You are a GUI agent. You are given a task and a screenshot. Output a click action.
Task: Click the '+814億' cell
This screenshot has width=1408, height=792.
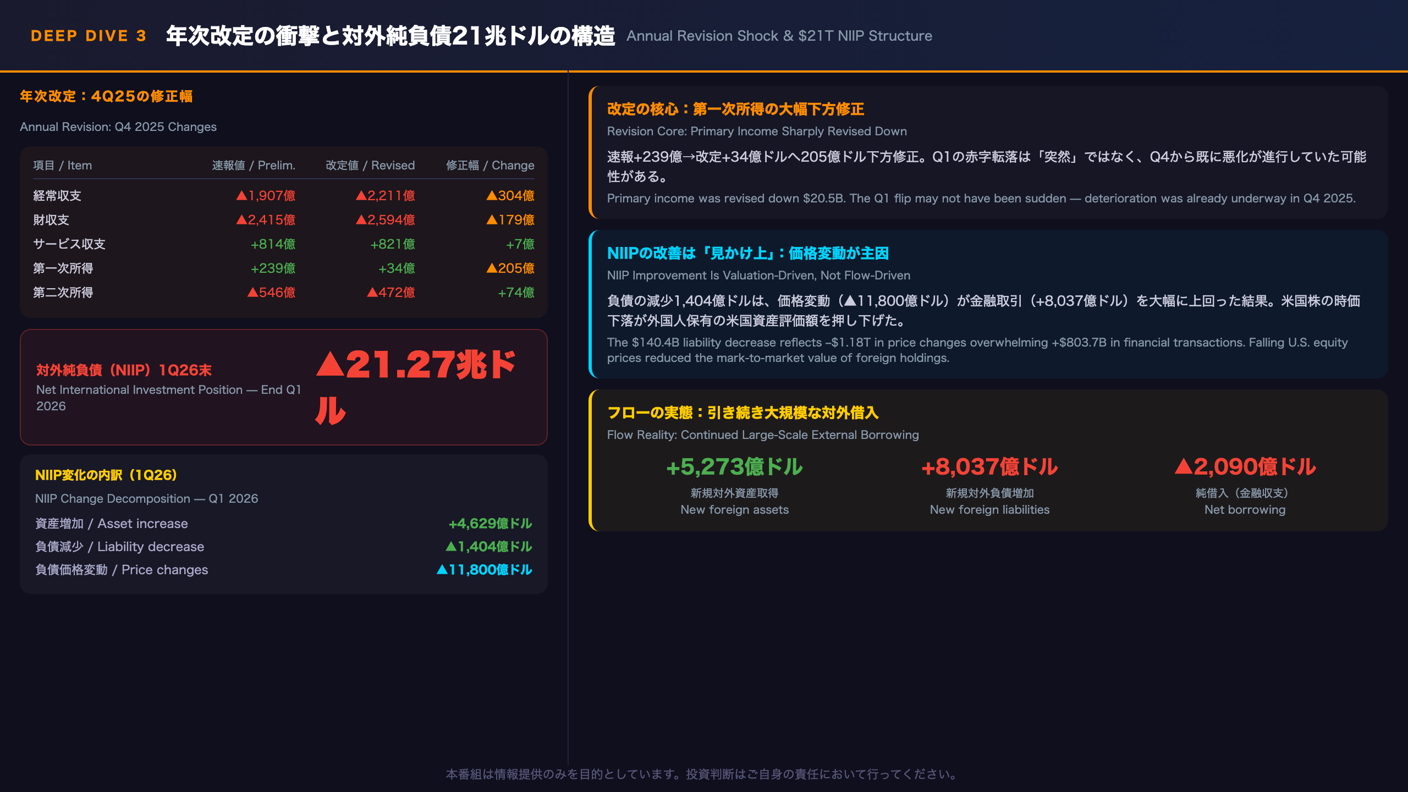pyautogui.click(x=273, y=244)
